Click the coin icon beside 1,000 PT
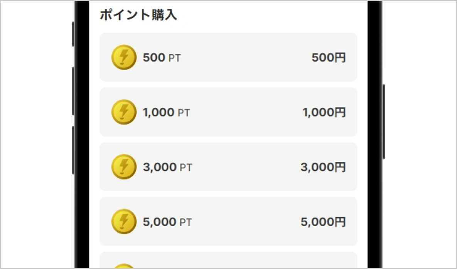The image size is (457, 269). (x=123, y=112)
